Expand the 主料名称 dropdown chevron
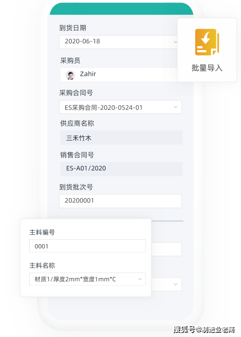The image size is (241, 337). [x=140, y=279]
